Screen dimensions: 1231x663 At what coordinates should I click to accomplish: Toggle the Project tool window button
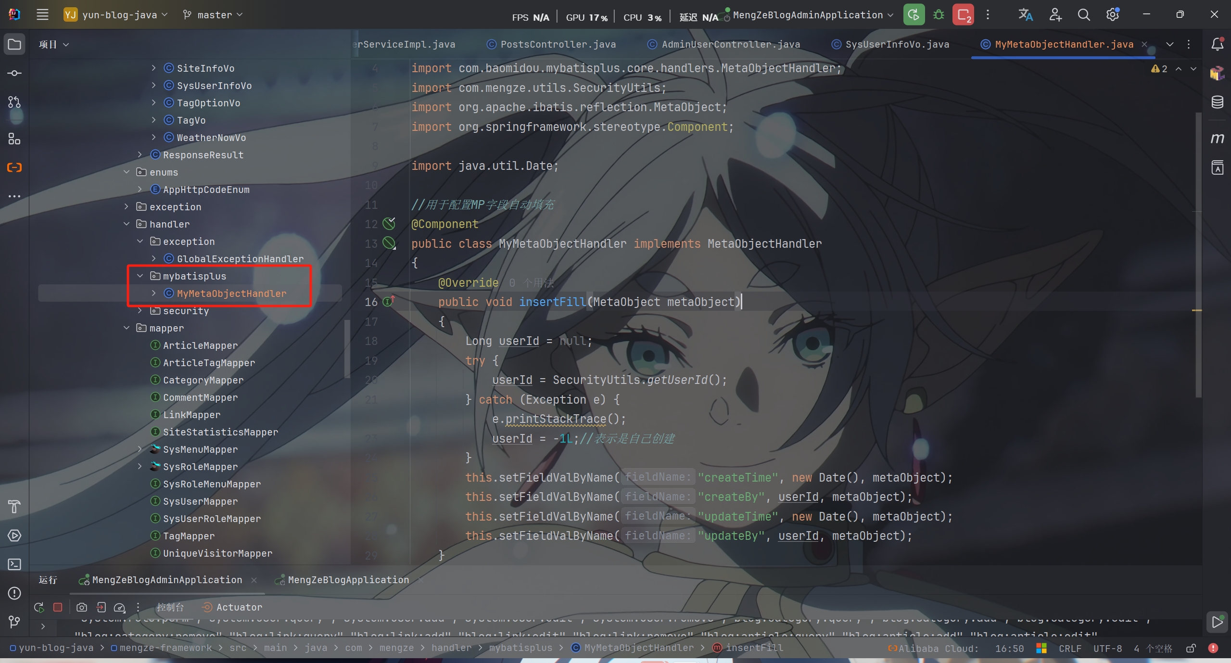point(14,44)
